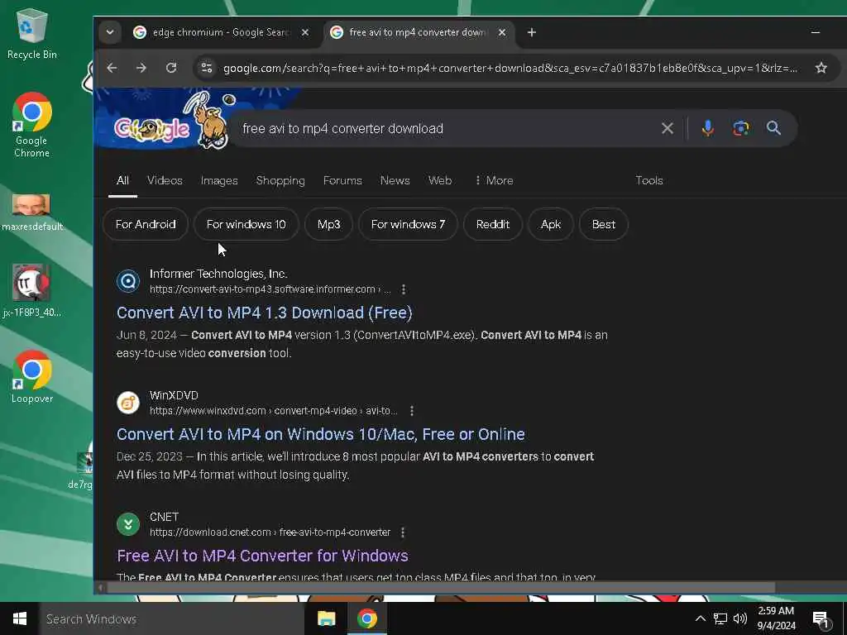
Task: Click the WinXDVD site favicon
Action: point(128,403)
